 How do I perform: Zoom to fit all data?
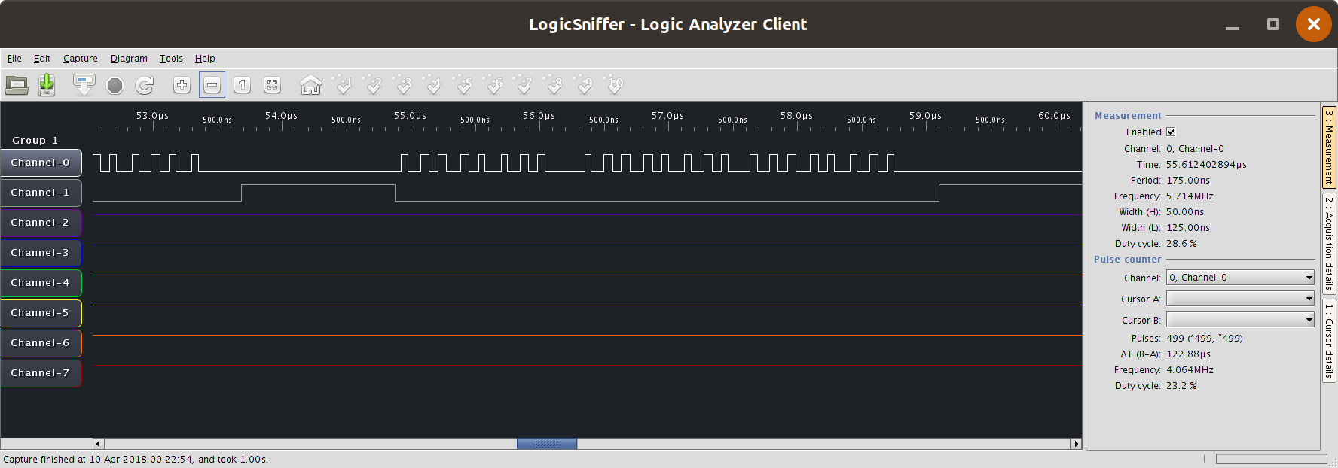(272, 85)
